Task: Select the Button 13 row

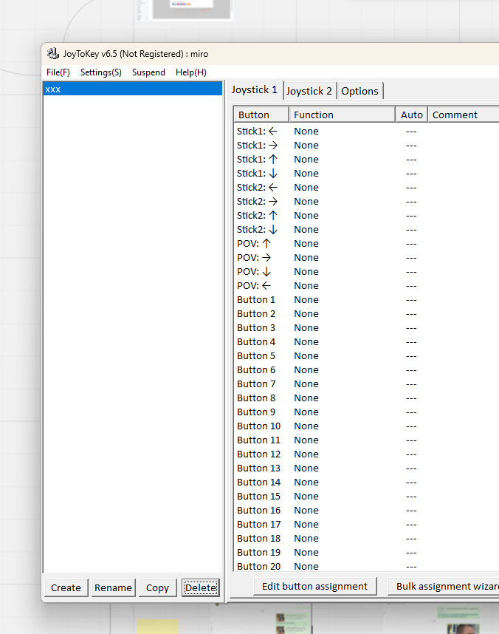Action: [x=366, y=468]
